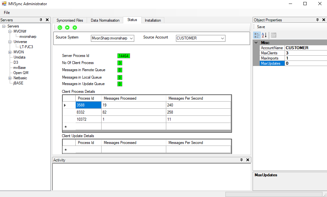The width and height of the screenshot is (327, 197).
Task: Click the MaxUpdates value field
Action: [306, 63]
